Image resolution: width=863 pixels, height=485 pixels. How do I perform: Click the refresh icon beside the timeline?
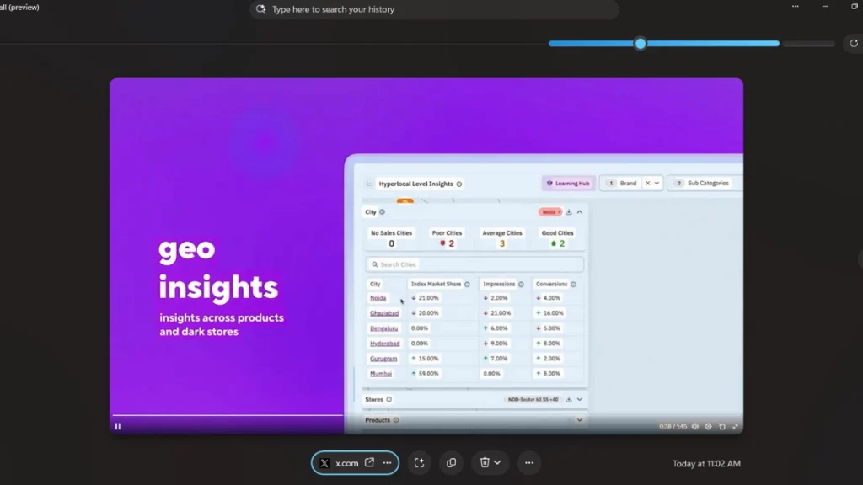[854, 44]
